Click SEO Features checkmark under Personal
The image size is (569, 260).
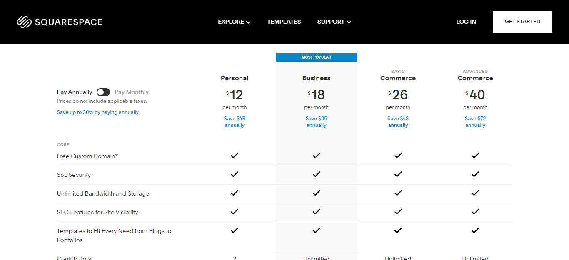235,212
